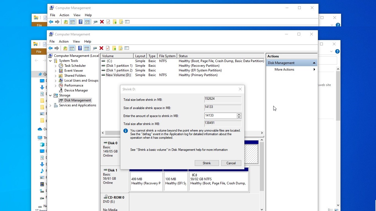Expand the More Actions submenu arrow
376x211 pixels.
(314, 70)
